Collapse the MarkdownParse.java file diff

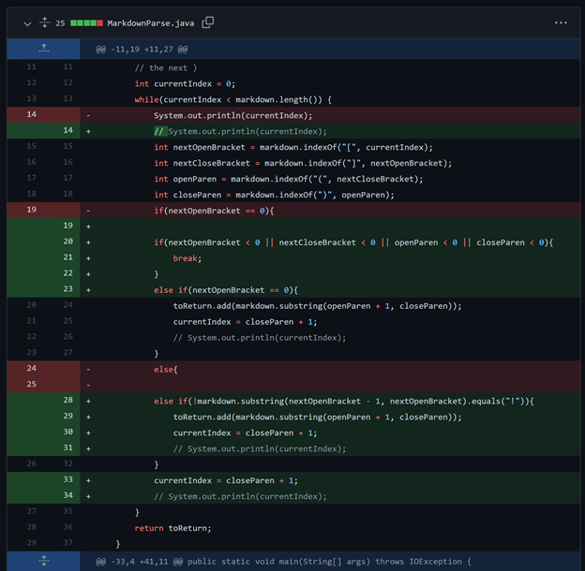27,23
